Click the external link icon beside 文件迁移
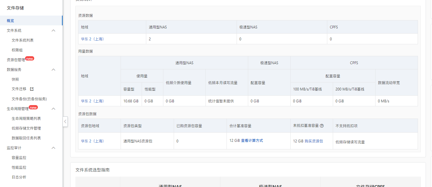Screen dimensions: 432x187 [x=31, y=89]
